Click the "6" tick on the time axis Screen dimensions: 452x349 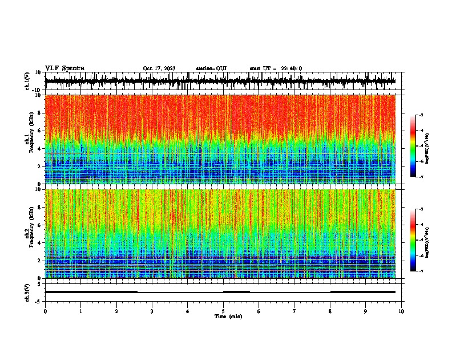point(259,311)
